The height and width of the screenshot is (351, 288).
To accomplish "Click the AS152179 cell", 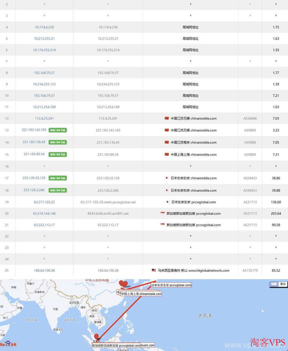I will pyautogui.click(x=250, y=270).
